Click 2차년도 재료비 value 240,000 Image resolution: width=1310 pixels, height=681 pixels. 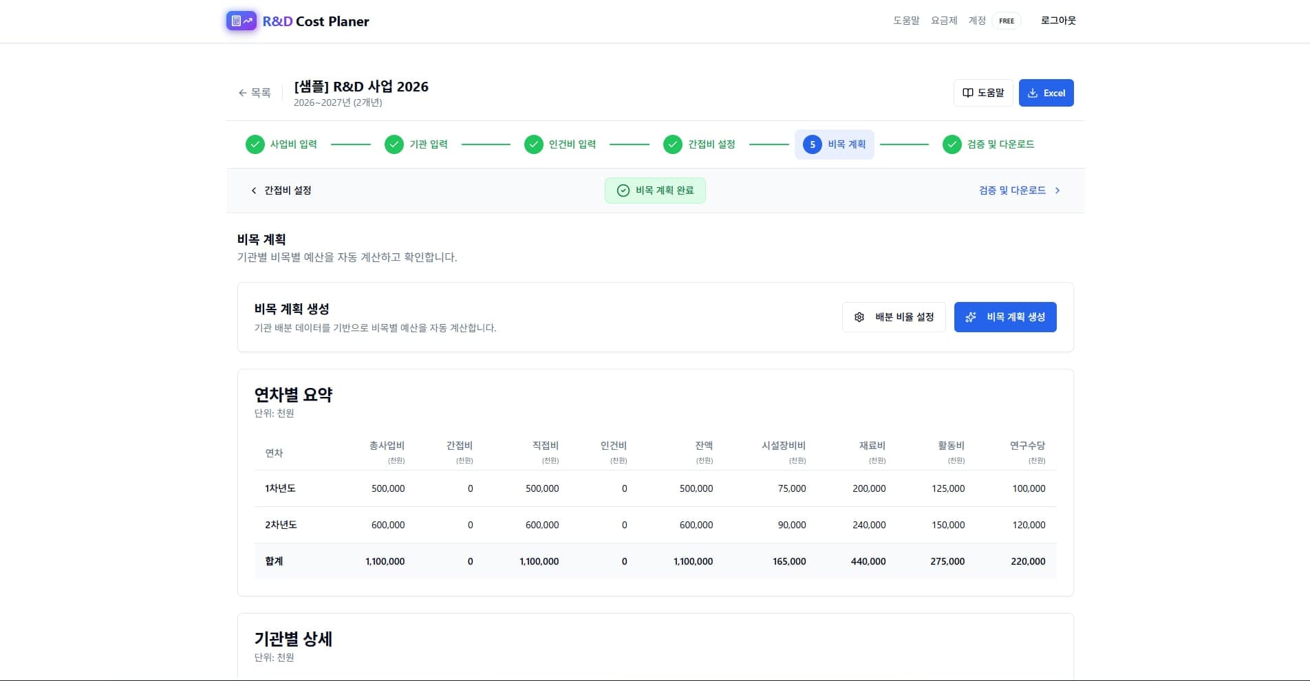[869, 525]
